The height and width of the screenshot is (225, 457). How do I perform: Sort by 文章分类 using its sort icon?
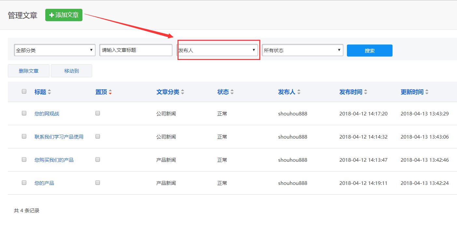point(182,92)
